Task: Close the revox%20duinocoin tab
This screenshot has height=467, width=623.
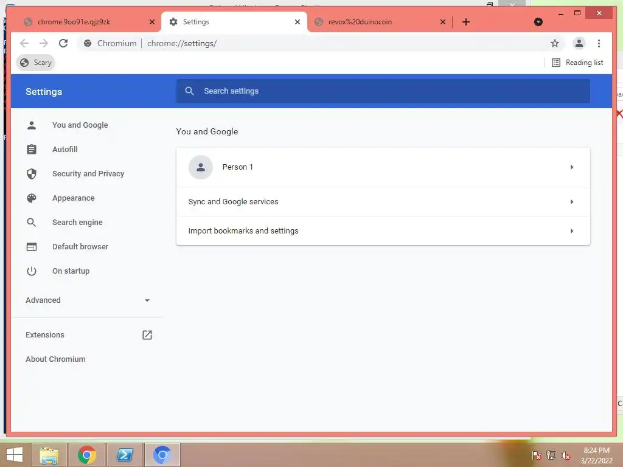Action: pyautogui.click(x=443, y=22)
